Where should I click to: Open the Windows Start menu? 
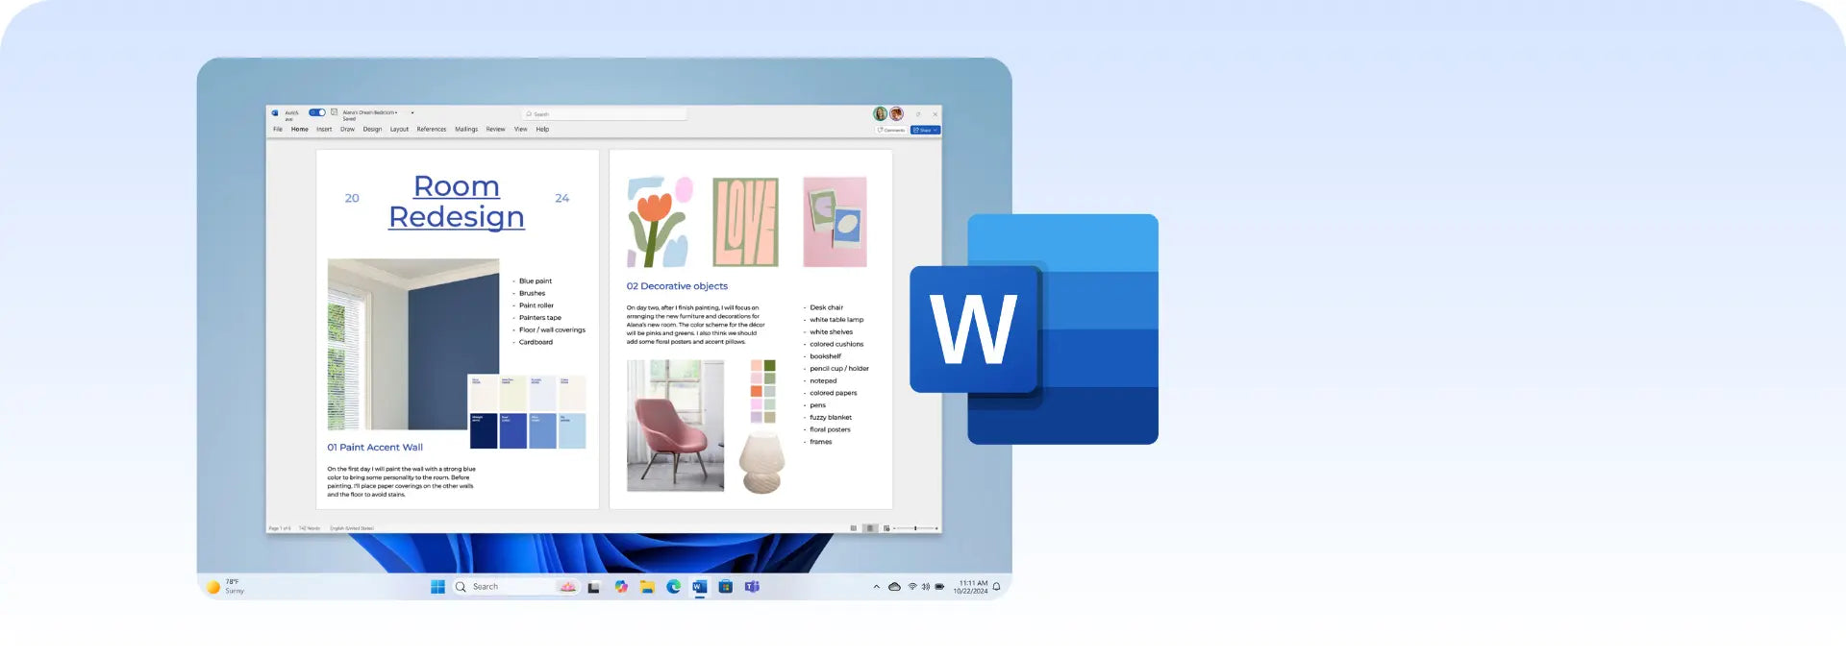coord(437,587)
